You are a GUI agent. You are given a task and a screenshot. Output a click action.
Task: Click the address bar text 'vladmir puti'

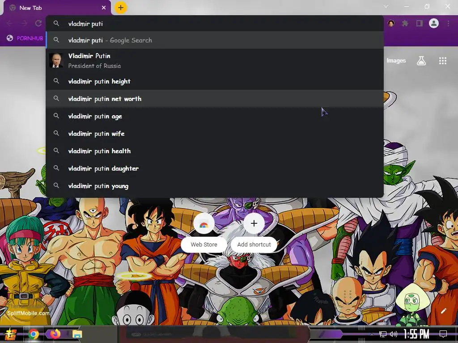(x=85, y=24)
